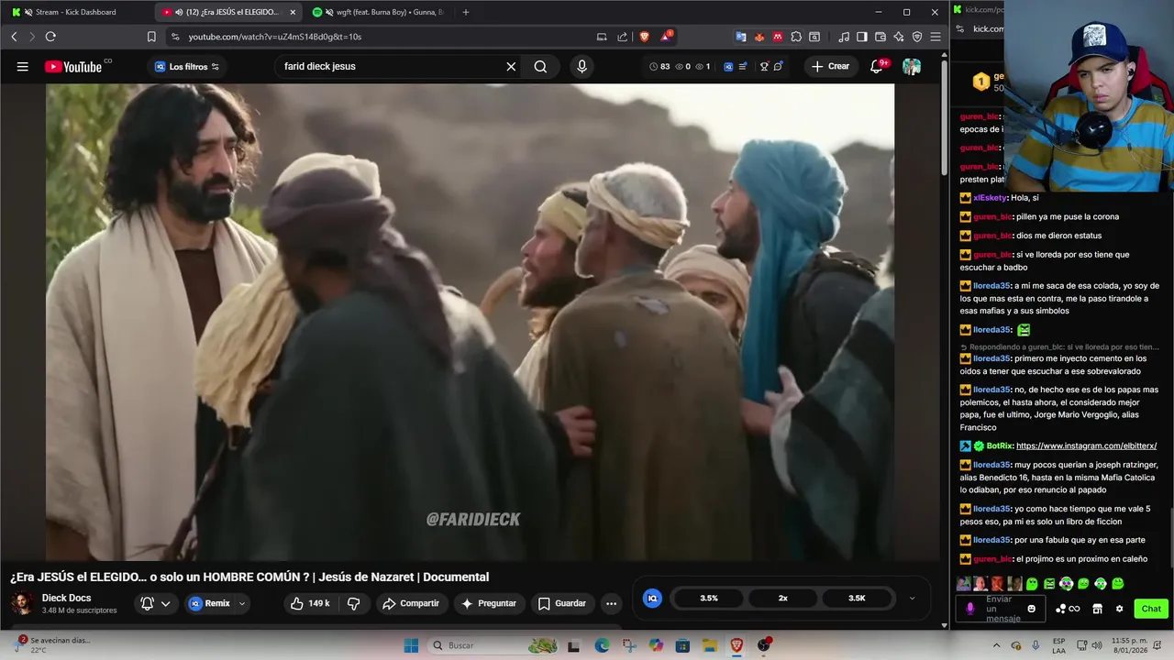Open Microsoft Edge from the taskbar

click(602, 645)
